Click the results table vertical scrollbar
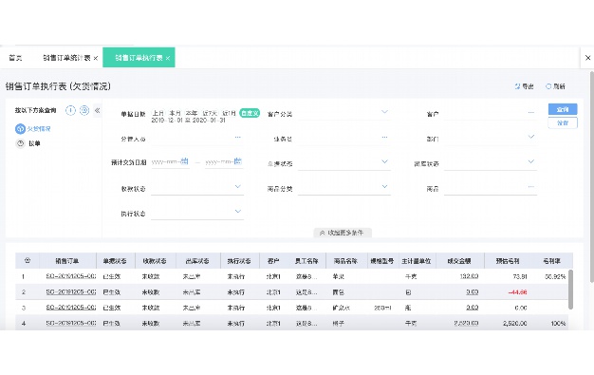The height and width of the screenshot is (375, 594). (570, 289)
